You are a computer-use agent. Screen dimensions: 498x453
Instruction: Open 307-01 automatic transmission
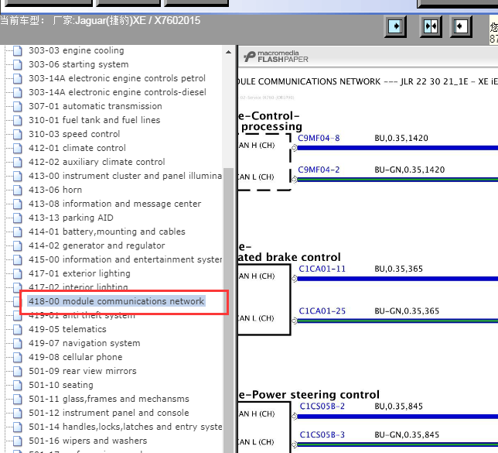coord(95,106)
